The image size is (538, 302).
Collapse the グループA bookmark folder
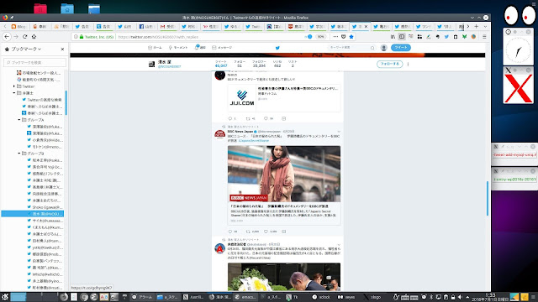(19, 120)
